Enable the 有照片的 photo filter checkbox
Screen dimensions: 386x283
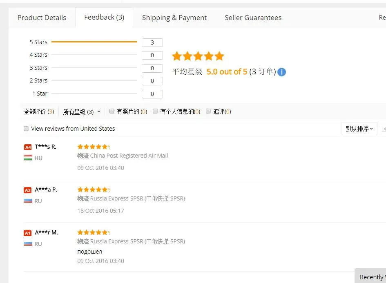pyautogui.click(x=112, y=111)
